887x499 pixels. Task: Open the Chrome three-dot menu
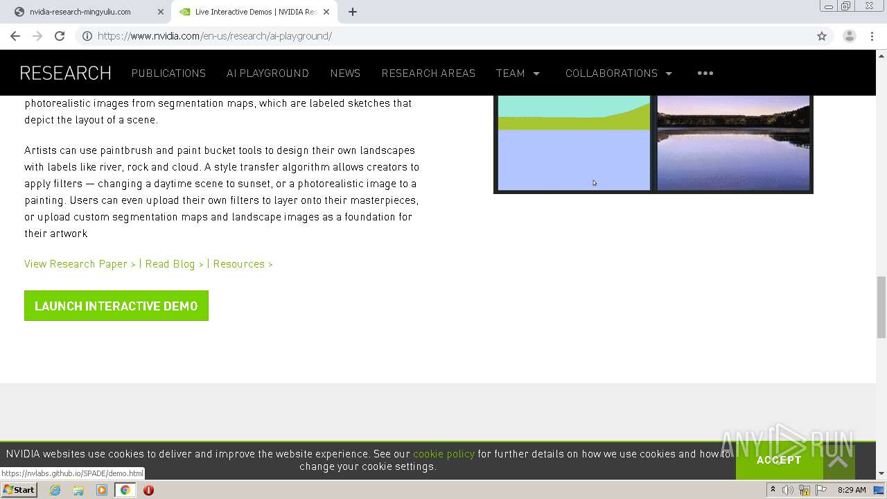(x=872, y=36)
